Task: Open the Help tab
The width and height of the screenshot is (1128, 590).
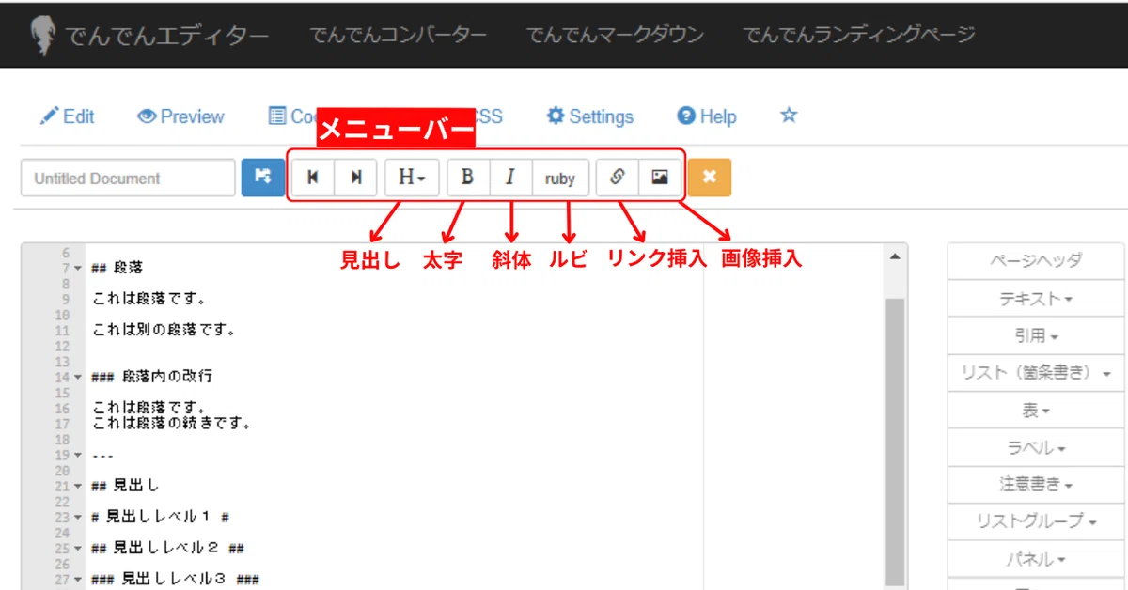Action: [707, 116]
